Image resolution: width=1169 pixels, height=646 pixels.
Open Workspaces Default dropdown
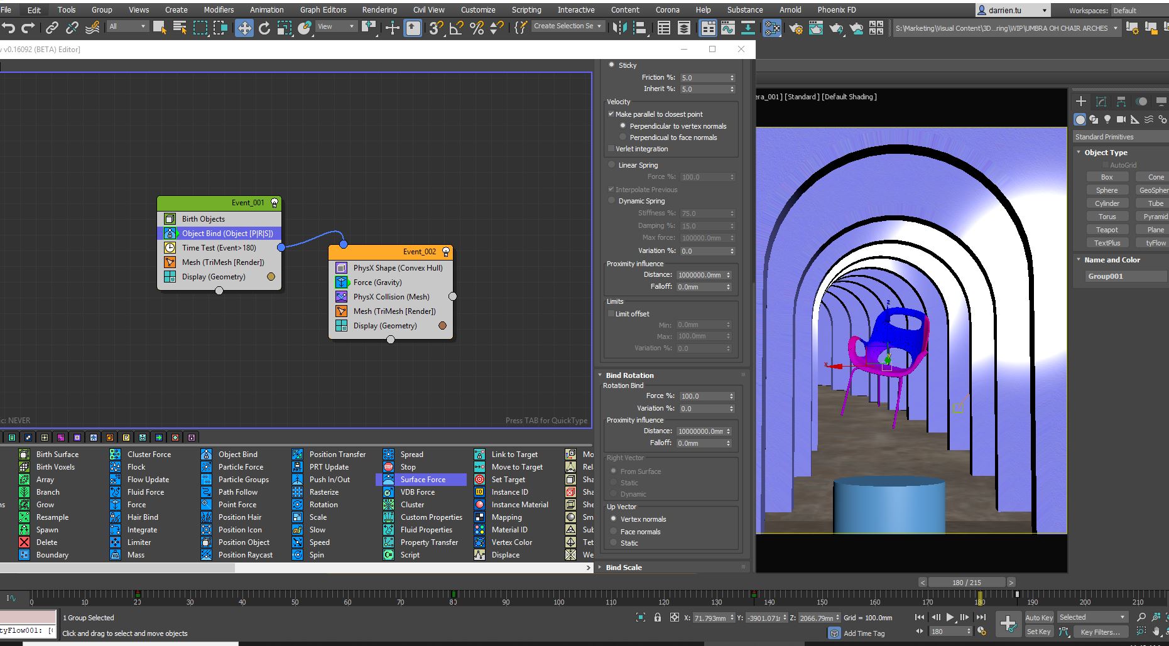(1139, 11)
